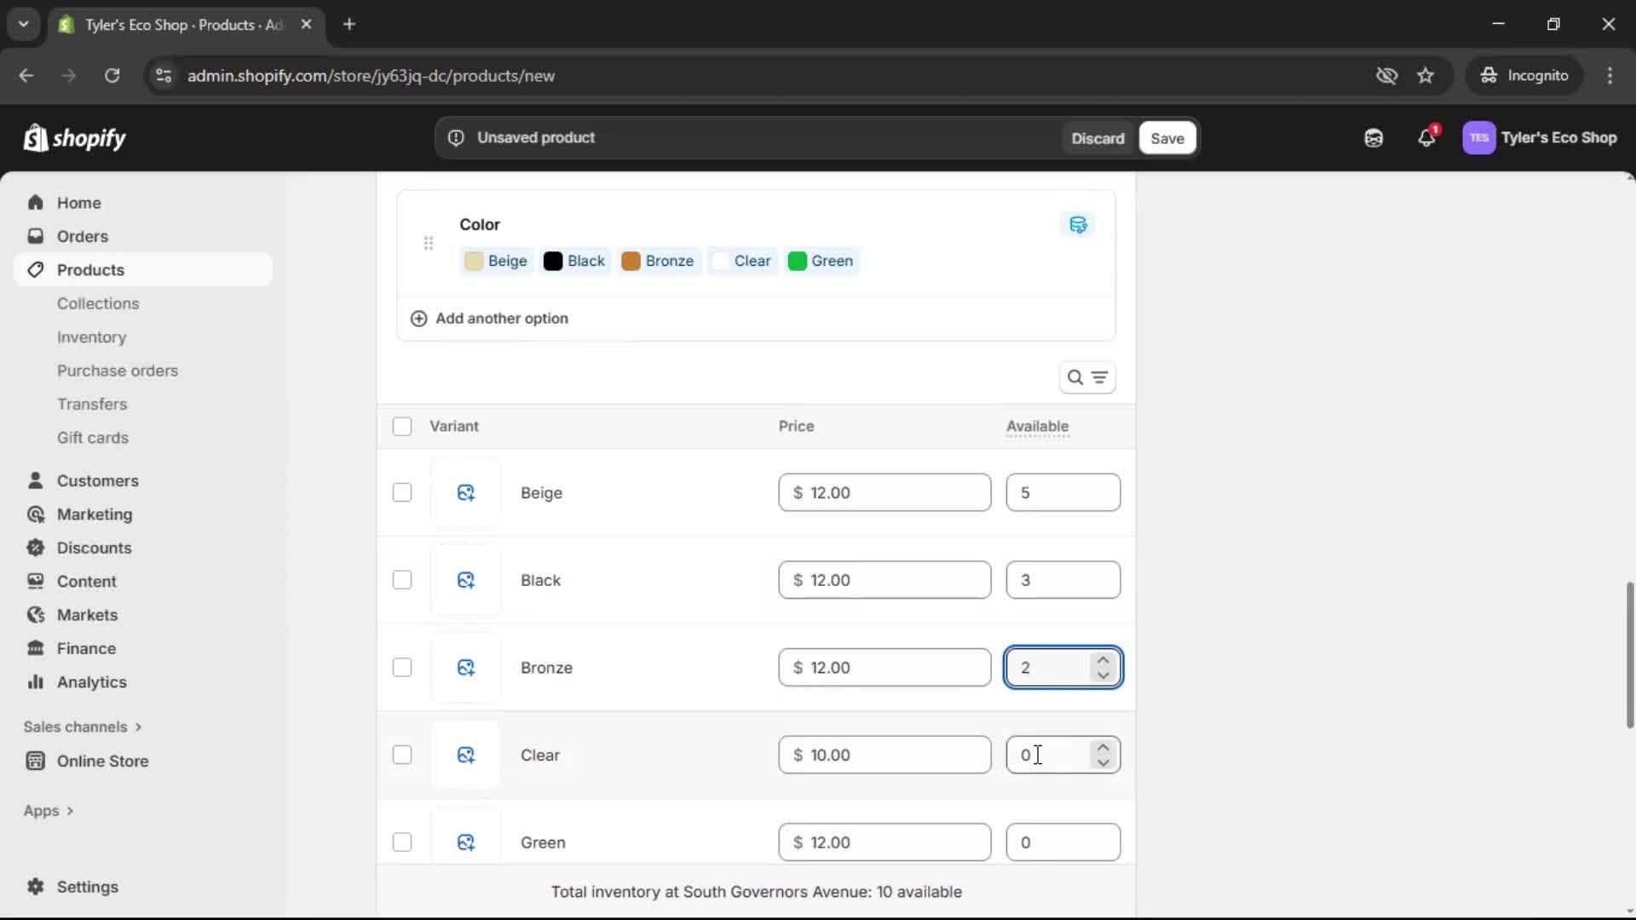Screen dimensions: 1636x920
Task: Go to the Products section
Action: 89,269
